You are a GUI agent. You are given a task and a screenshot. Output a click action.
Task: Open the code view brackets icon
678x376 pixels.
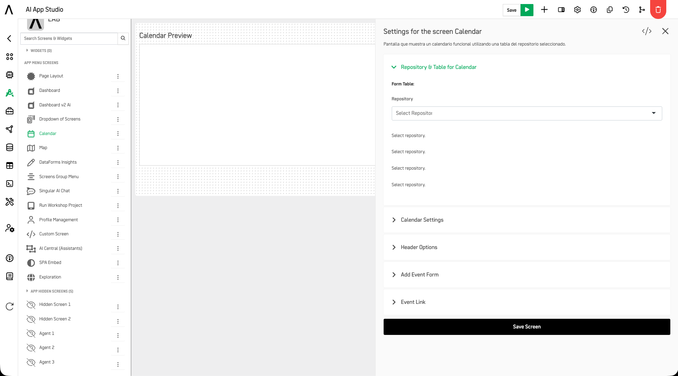647,31
